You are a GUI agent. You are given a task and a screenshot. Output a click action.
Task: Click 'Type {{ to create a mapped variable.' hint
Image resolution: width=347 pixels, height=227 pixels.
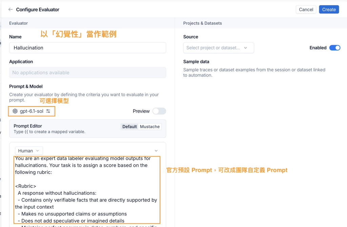[49, 132]
